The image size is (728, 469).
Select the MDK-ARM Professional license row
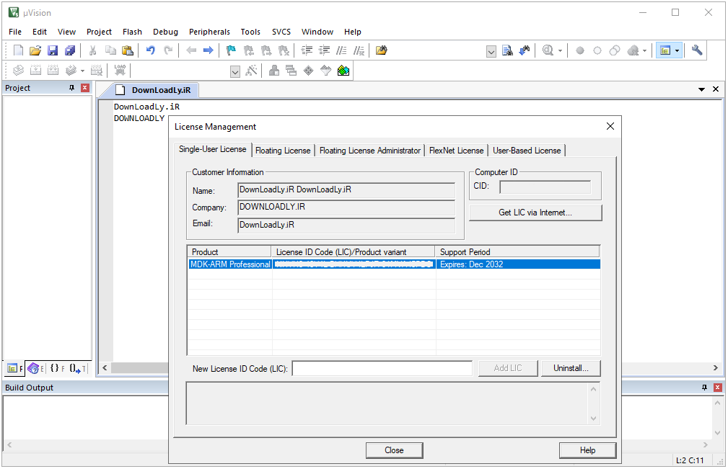(394, 264)
